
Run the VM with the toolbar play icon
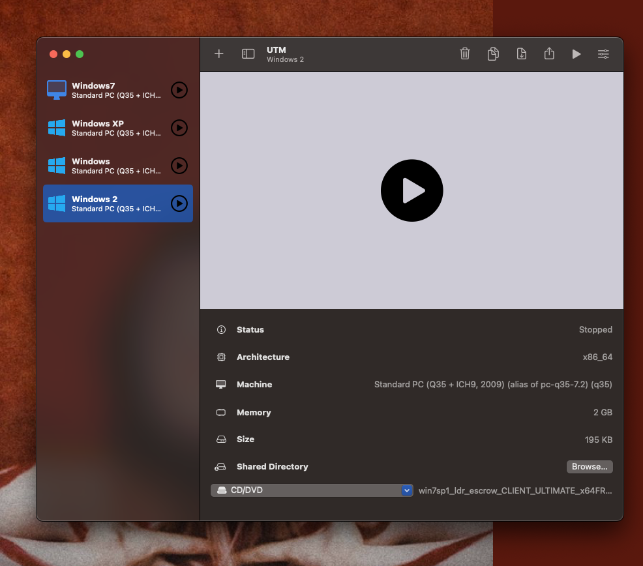tap(576, 54)
